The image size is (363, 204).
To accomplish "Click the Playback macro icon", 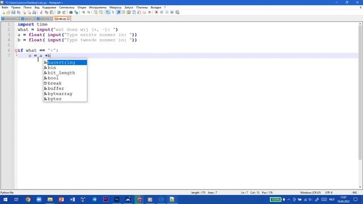I will [x=167, y=12].
